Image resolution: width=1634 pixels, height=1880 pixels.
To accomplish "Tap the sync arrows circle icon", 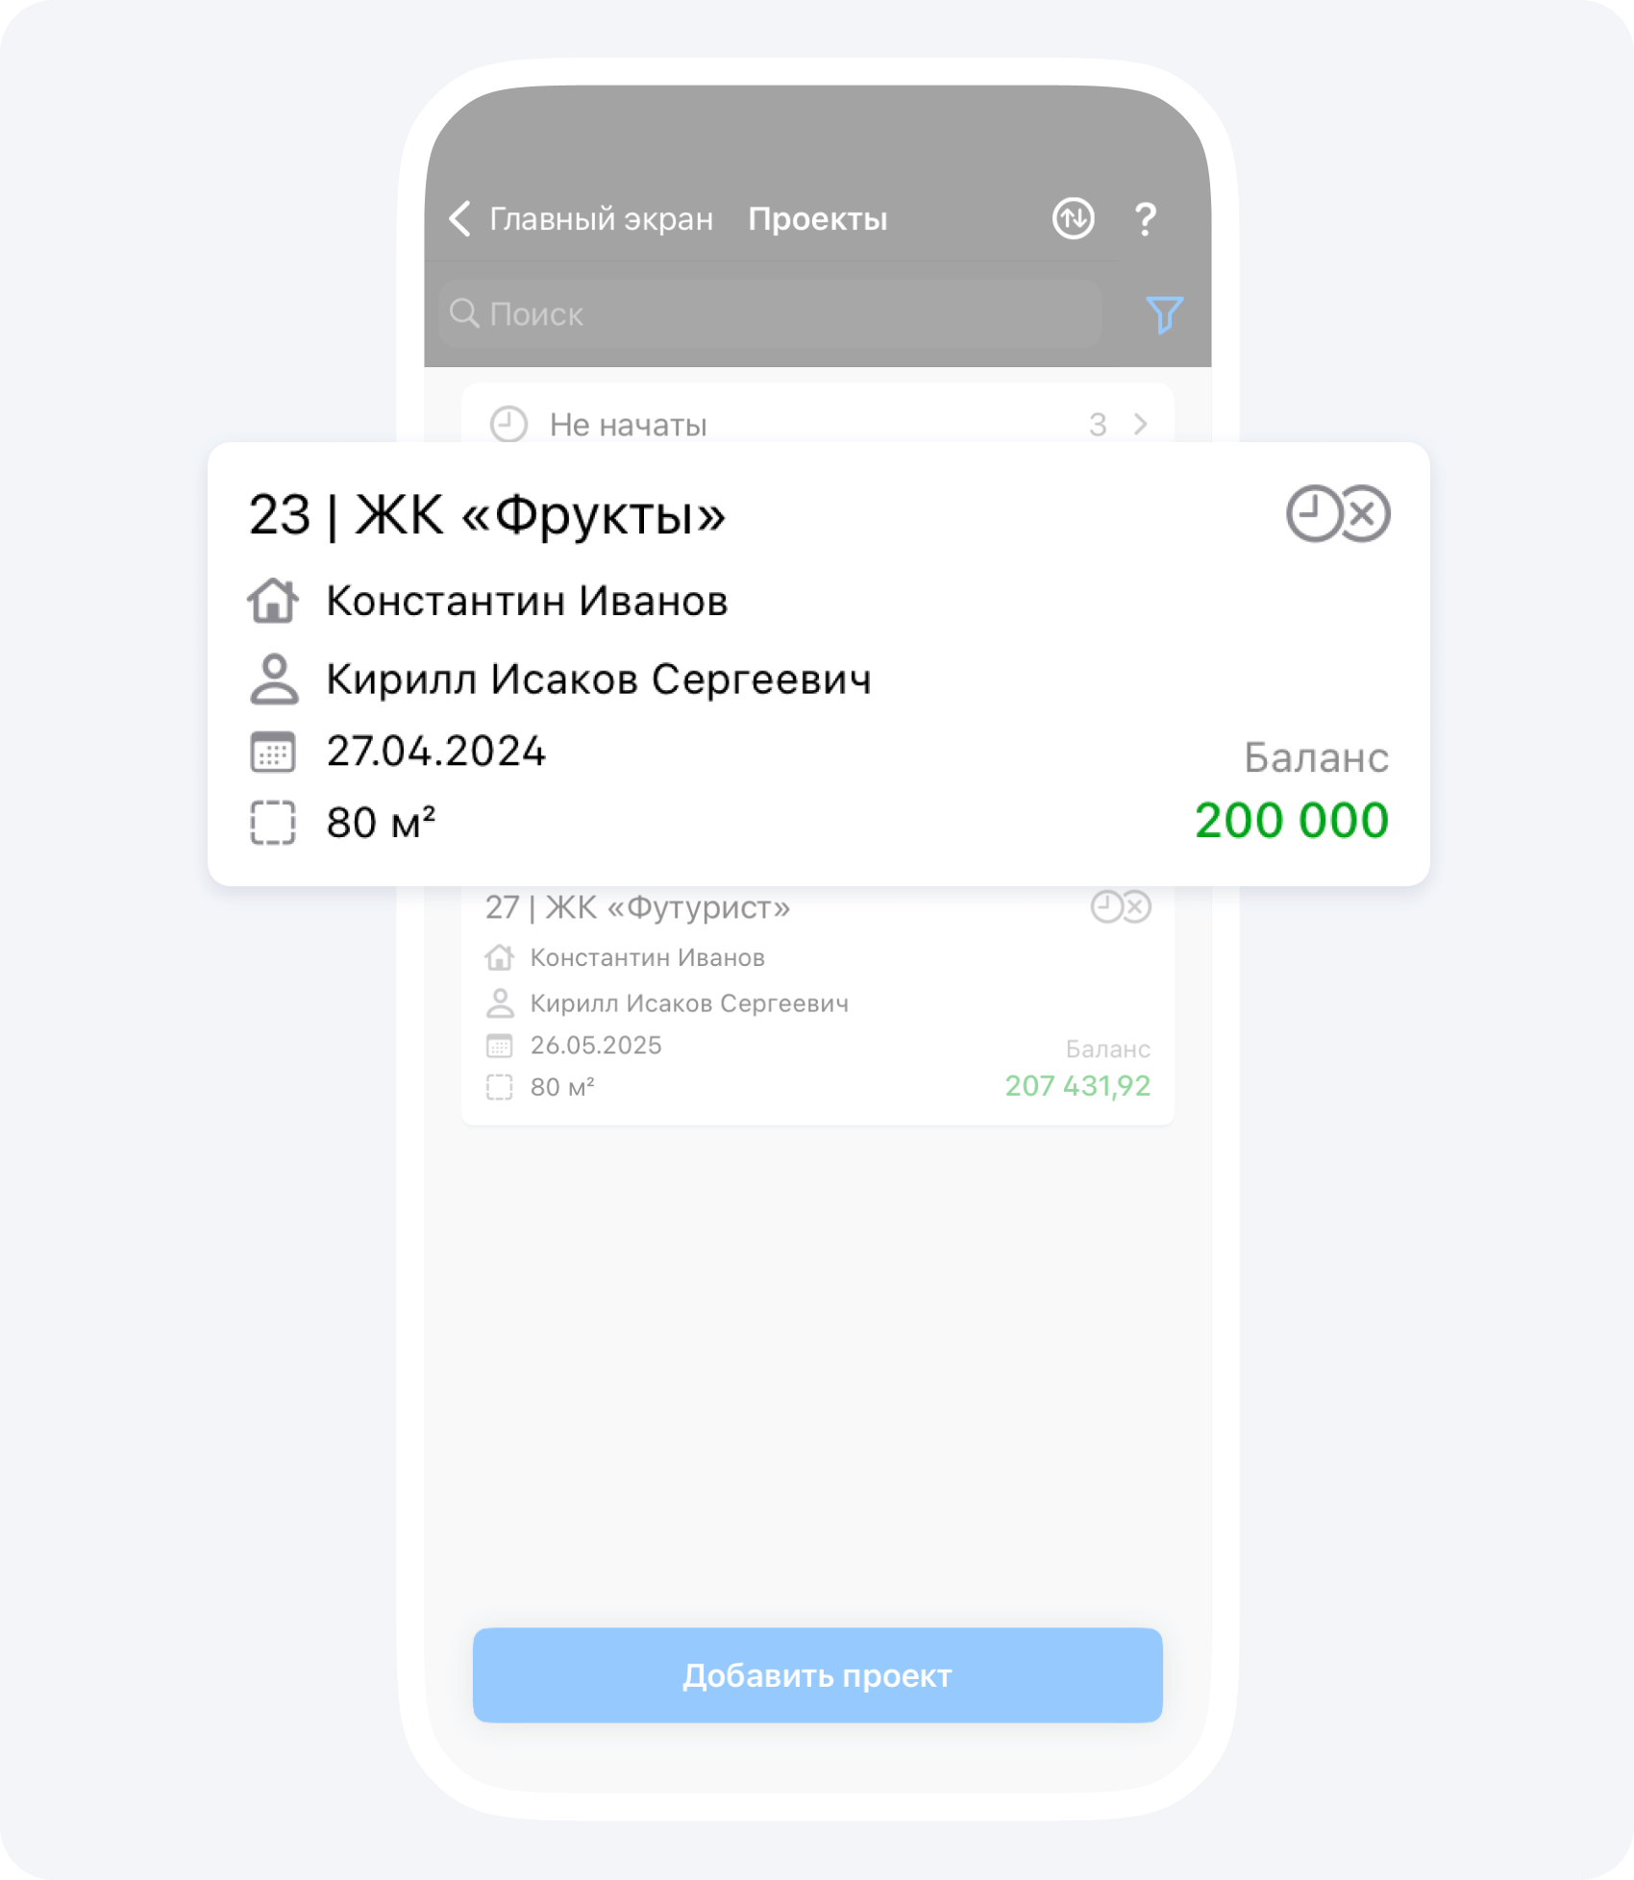I will [1073, 219].
